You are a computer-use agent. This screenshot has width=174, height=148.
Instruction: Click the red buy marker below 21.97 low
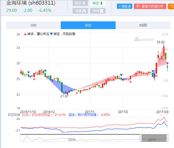coord(77,93)
